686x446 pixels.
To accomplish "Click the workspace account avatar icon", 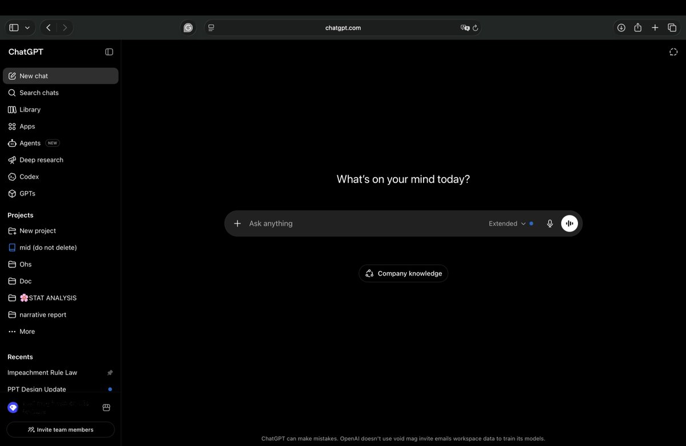I will (13, 408).
